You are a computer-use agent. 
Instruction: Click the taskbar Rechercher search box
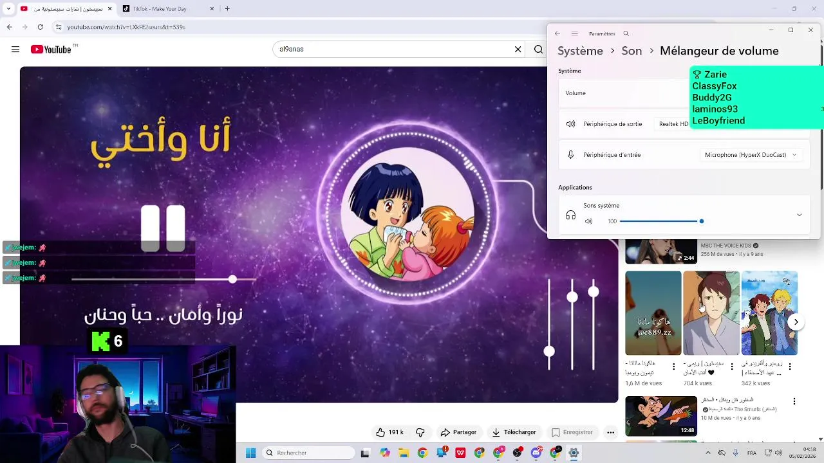309,453
